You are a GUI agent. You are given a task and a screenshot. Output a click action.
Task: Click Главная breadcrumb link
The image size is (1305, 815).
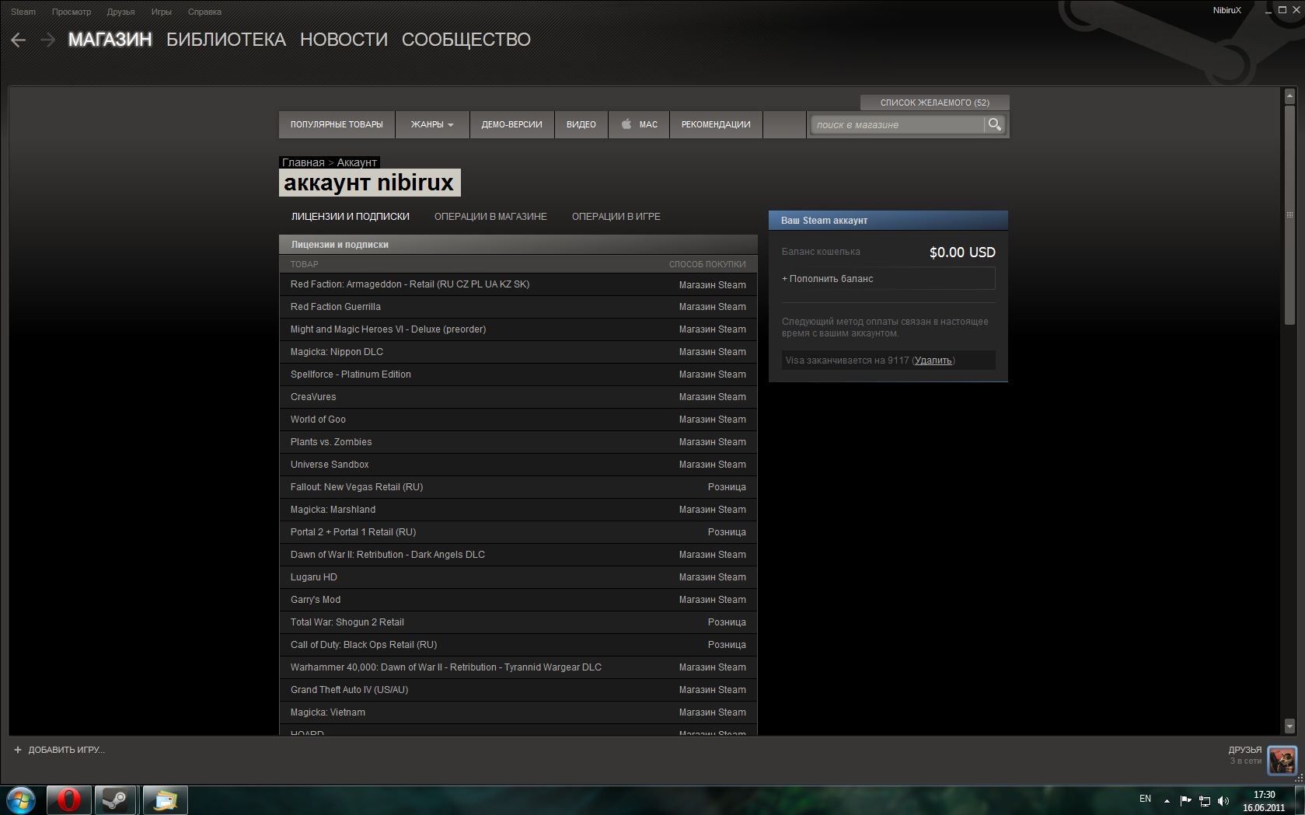[303, 162]
